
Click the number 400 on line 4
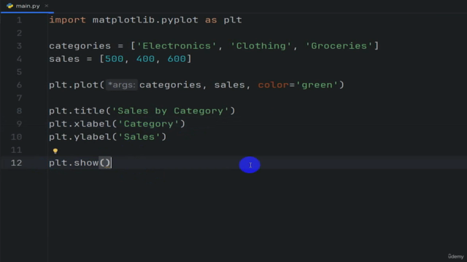click(145, 59)
